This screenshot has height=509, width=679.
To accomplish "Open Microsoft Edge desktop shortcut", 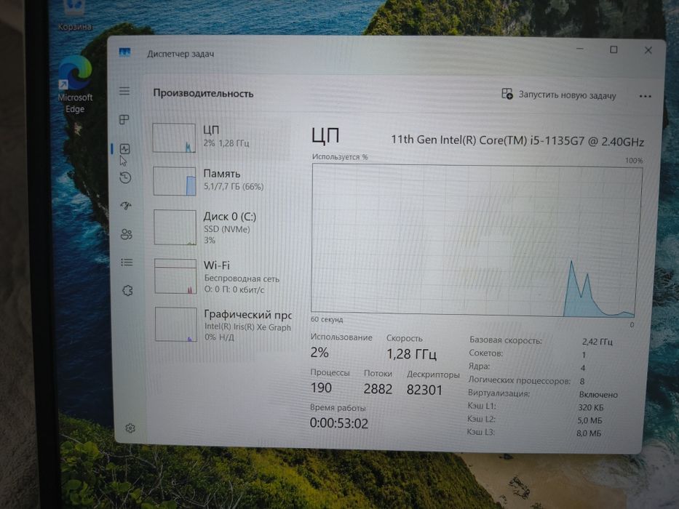I will [x=75, y=84].
